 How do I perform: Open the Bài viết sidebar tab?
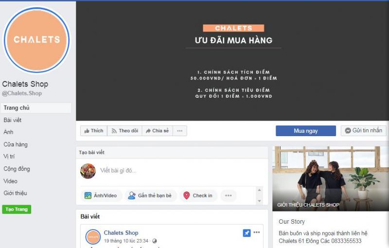[x=13, y=120]
